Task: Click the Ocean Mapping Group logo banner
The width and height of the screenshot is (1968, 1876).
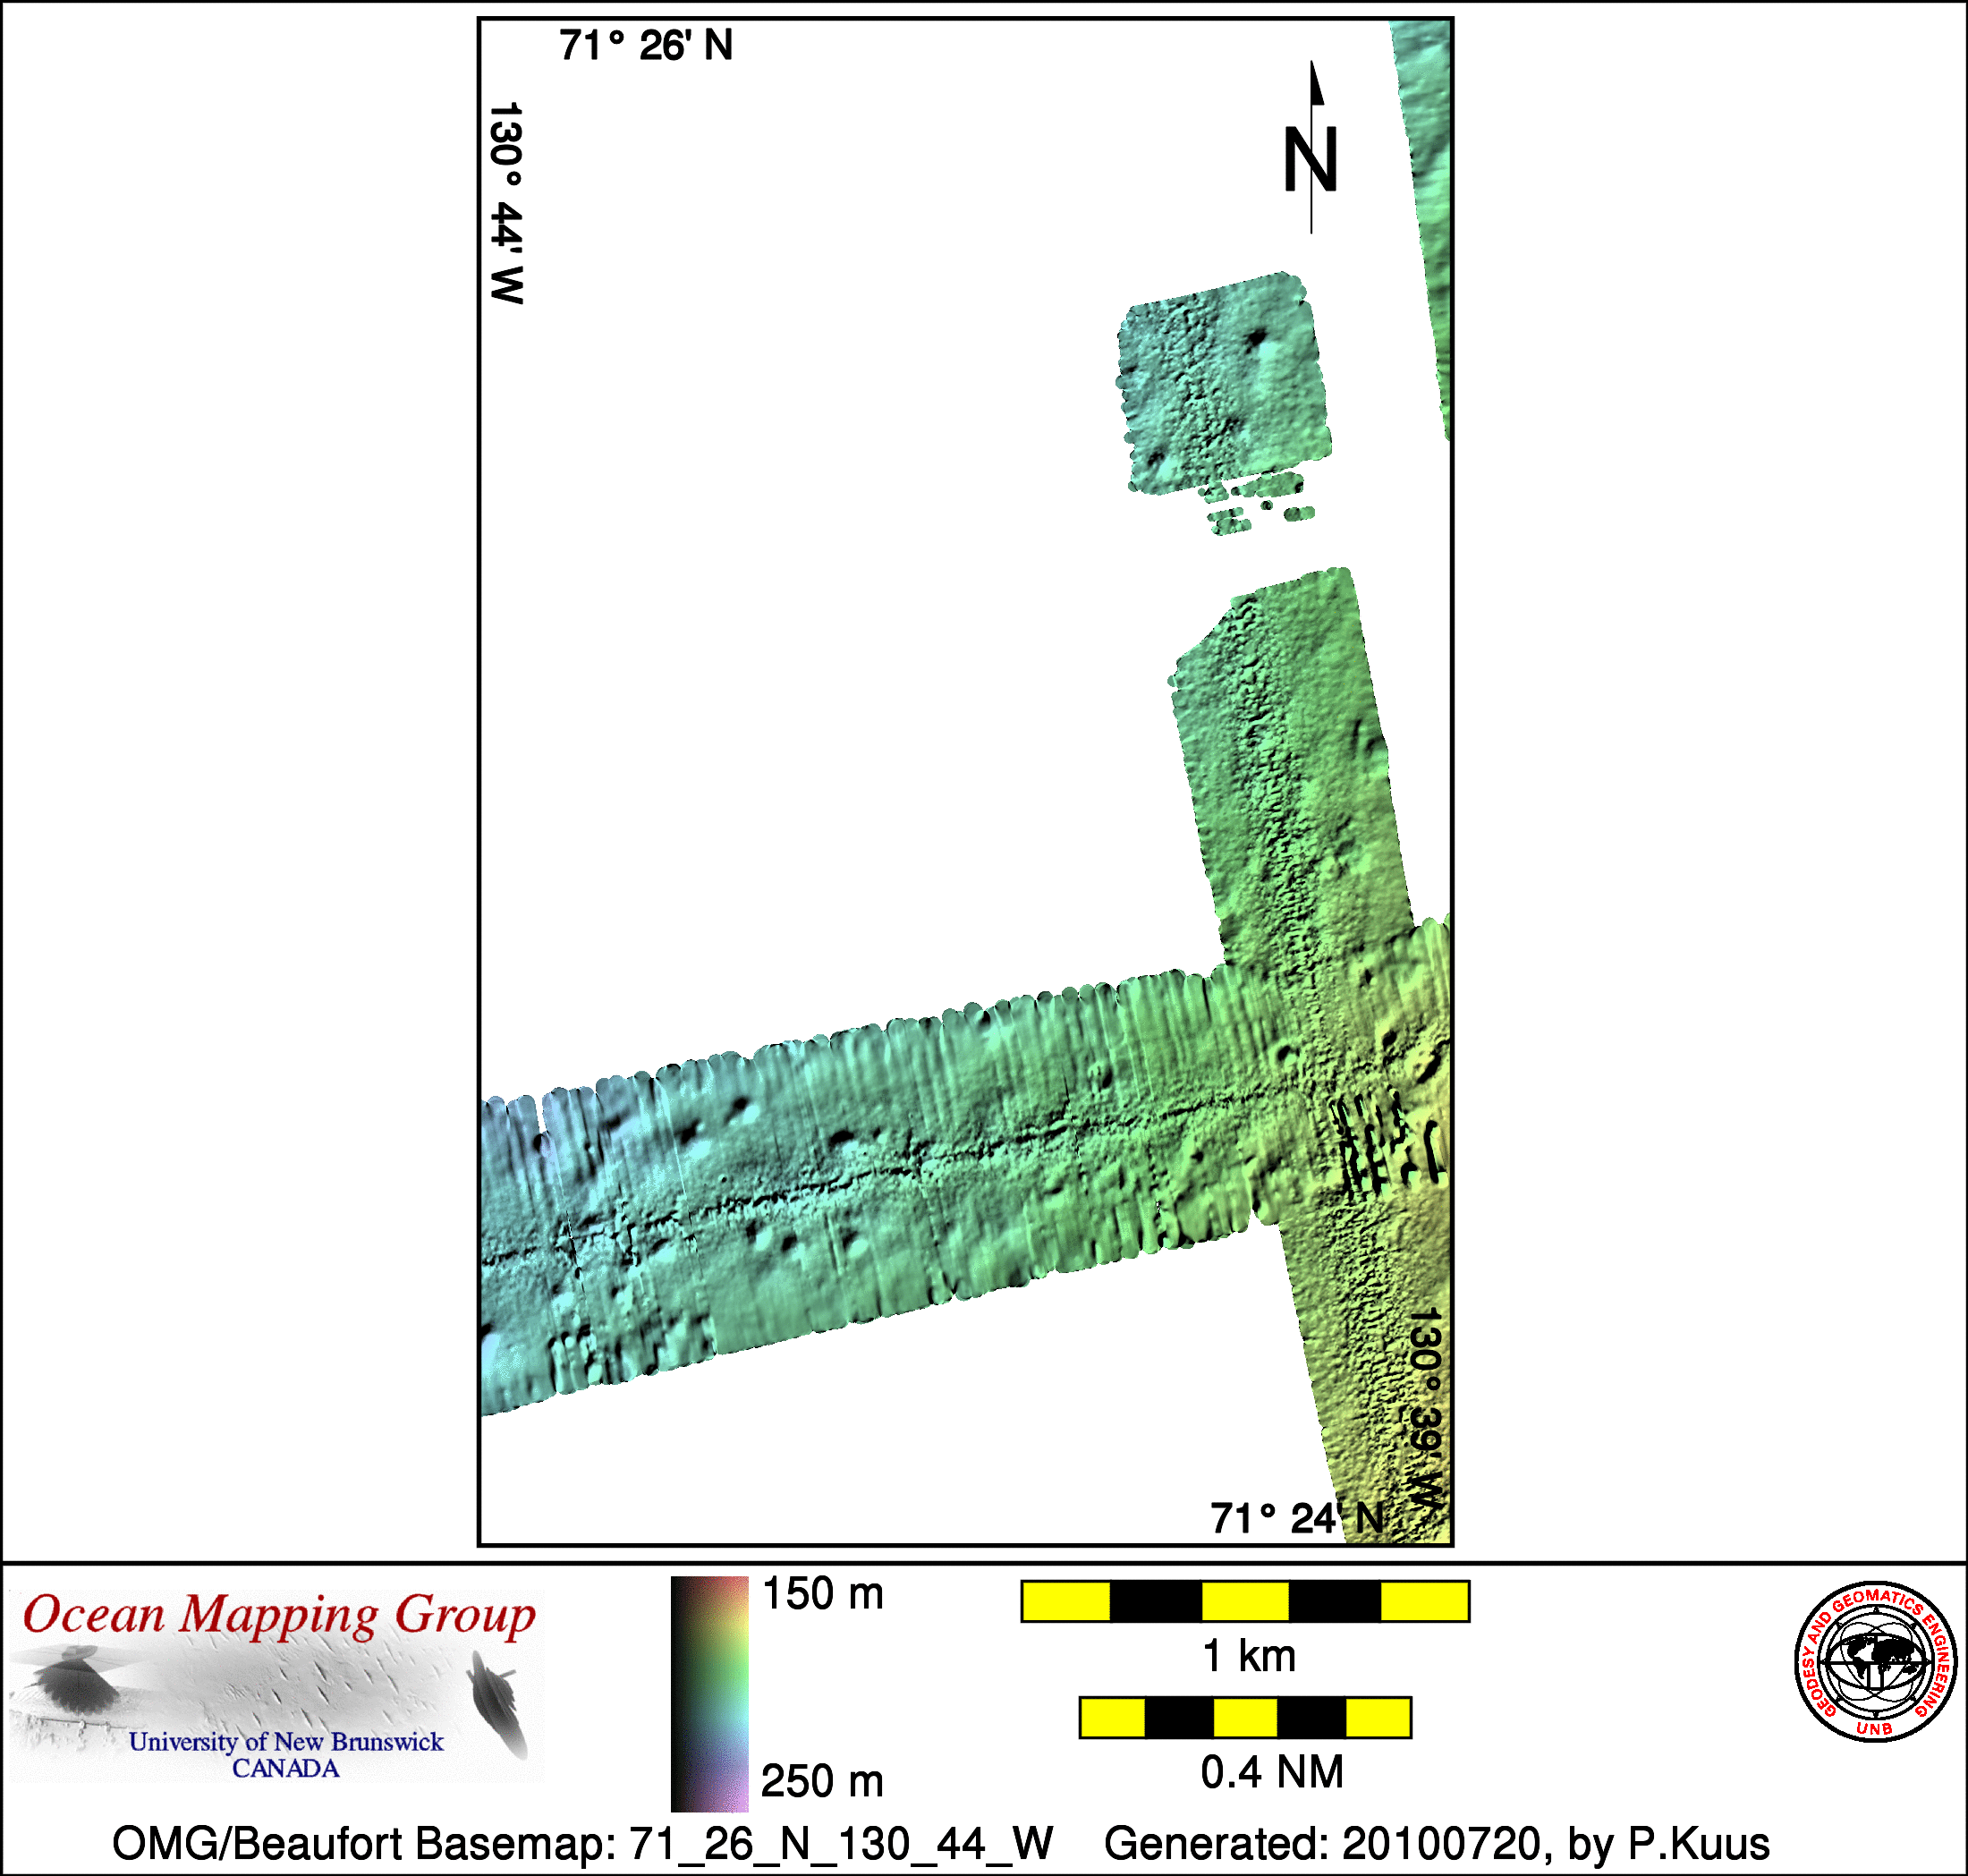Action: 277,1687
